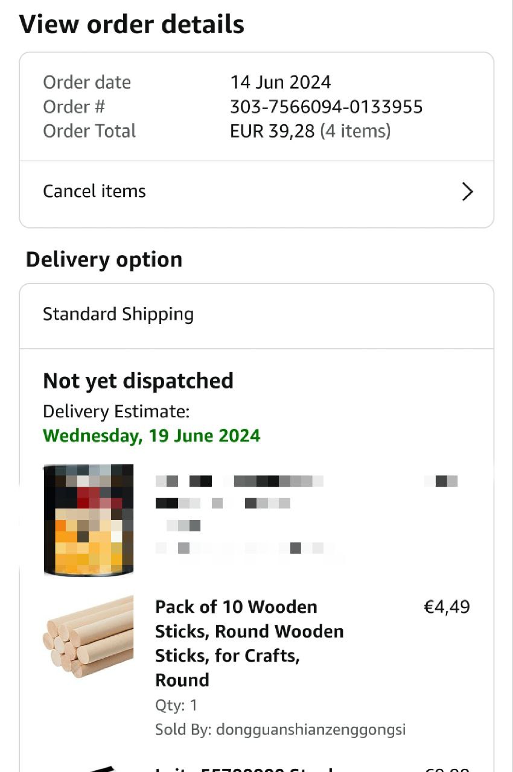Screen dimensions: 513x772
Task: Open the Pack of 10 Wooden Sticks title
Action: (249, 643)
